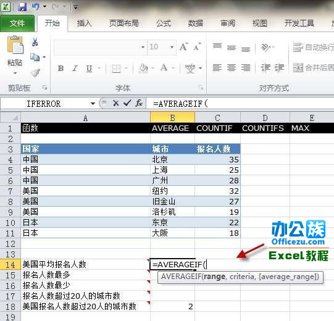Screen dimensions: 334x321
Task: Open the 文件 (File) tab
Action: (17, 23)
